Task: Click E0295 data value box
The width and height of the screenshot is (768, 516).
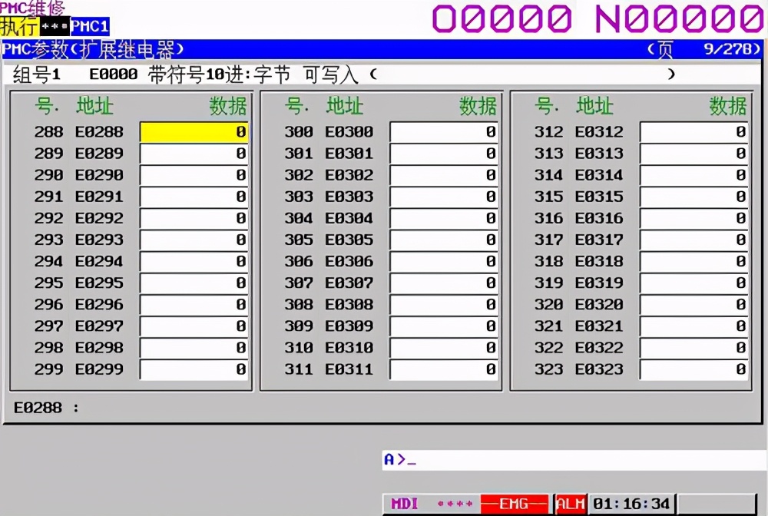Action: point(194,283)
